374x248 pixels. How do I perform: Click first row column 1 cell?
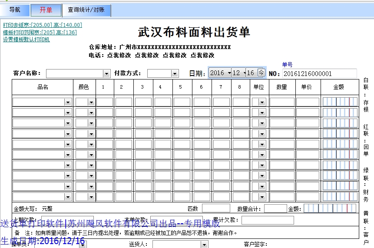pyautogui.click(x=105, y=102)
